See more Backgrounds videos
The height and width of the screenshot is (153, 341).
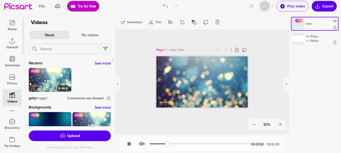click(x=103, y=107)
